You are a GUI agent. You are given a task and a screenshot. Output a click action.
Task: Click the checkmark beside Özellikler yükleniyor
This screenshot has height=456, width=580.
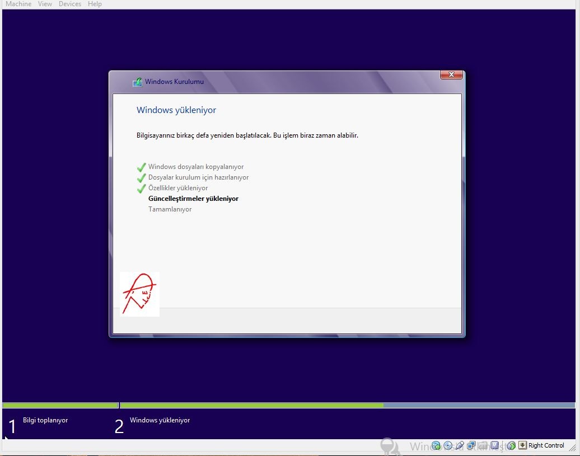141,189
